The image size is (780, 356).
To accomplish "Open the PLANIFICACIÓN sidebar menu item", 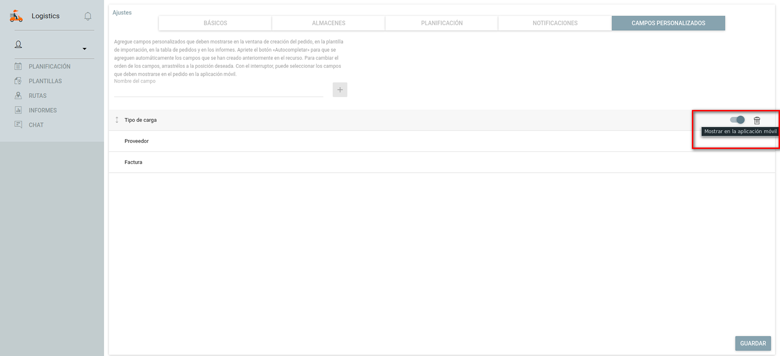I will [50, 66].
